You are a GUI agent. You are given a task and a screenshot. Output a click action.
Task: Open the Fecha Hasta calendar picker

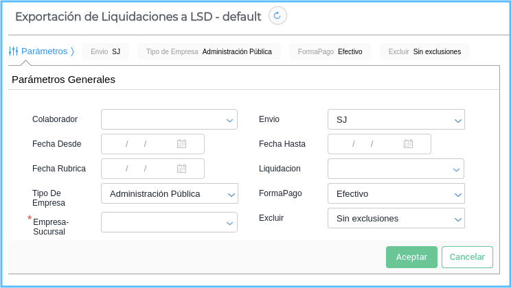pyautogui.click(x=408, y=144)
